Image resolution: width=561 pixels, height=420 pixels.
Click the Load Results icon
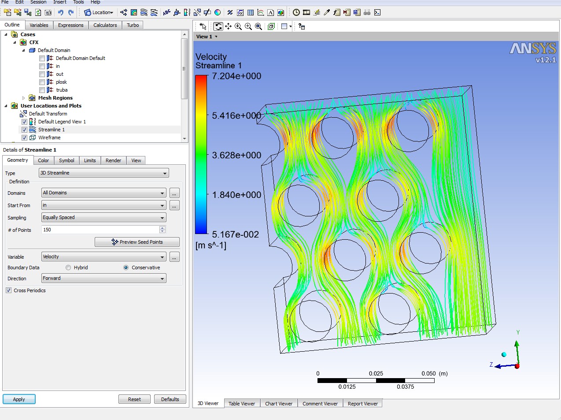7,12
